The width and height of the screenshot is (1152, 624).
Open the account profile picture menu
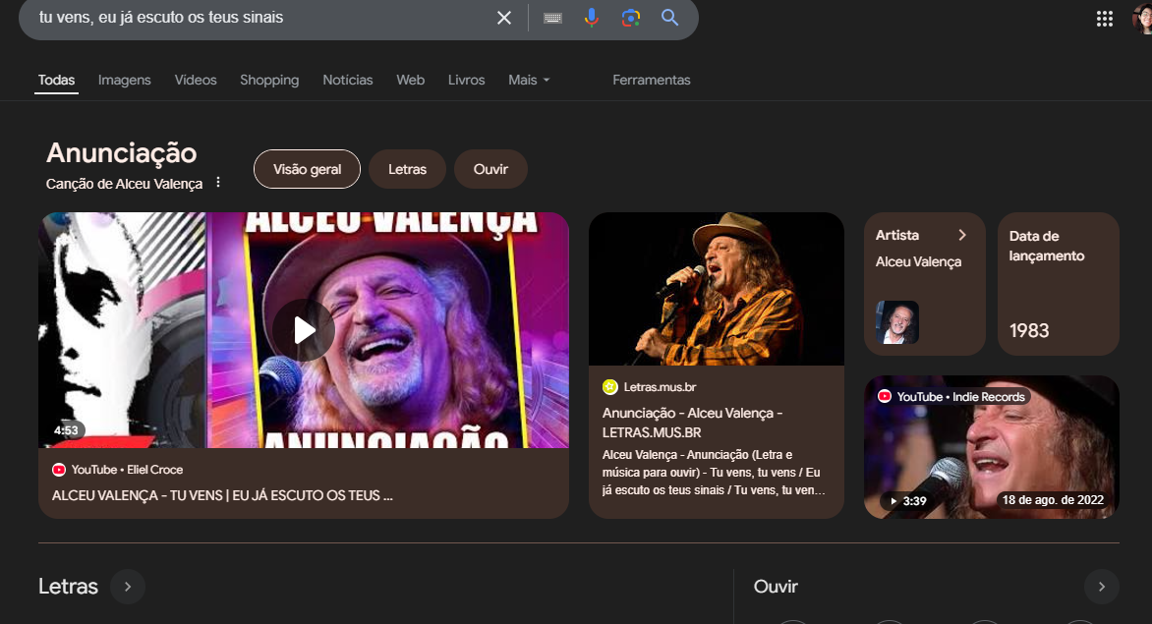click(1143, 19)
